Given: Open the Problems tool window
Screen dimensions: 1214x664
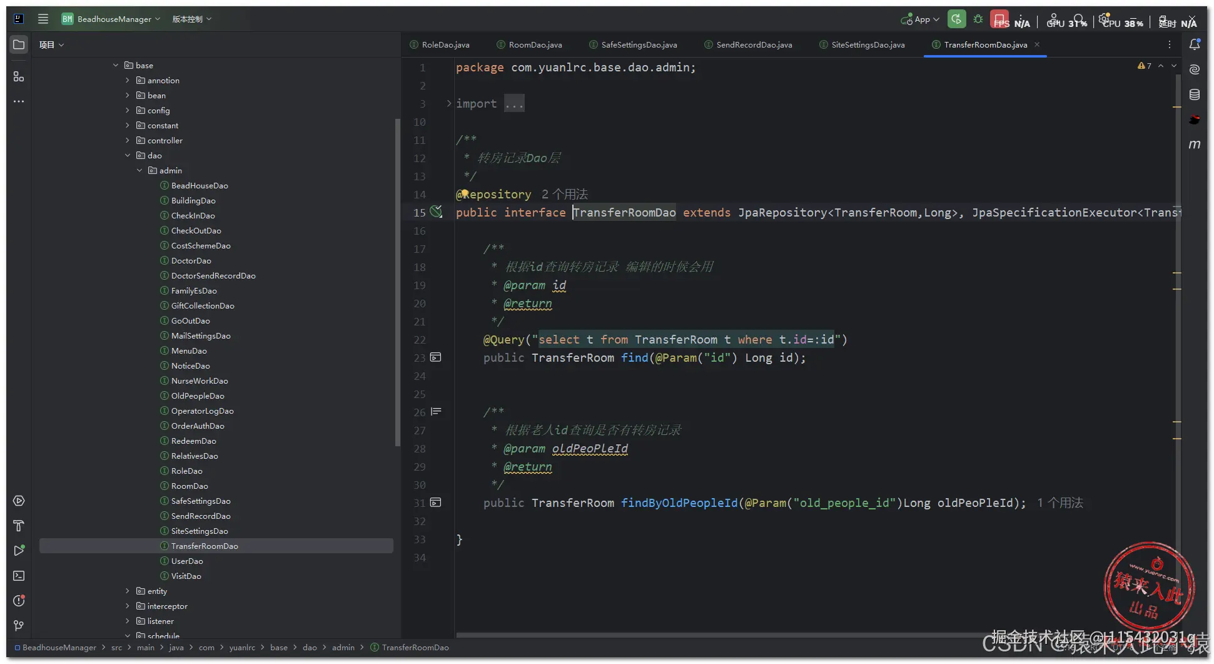Looking at the screenshot, I should pyautogui.click(x=19, y=601).
